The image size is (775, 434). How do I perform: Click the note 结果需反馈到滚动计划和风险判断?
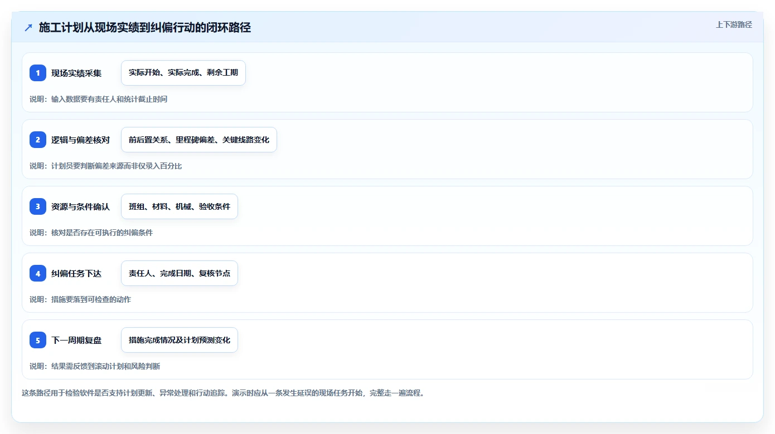[x=106, y=366]
